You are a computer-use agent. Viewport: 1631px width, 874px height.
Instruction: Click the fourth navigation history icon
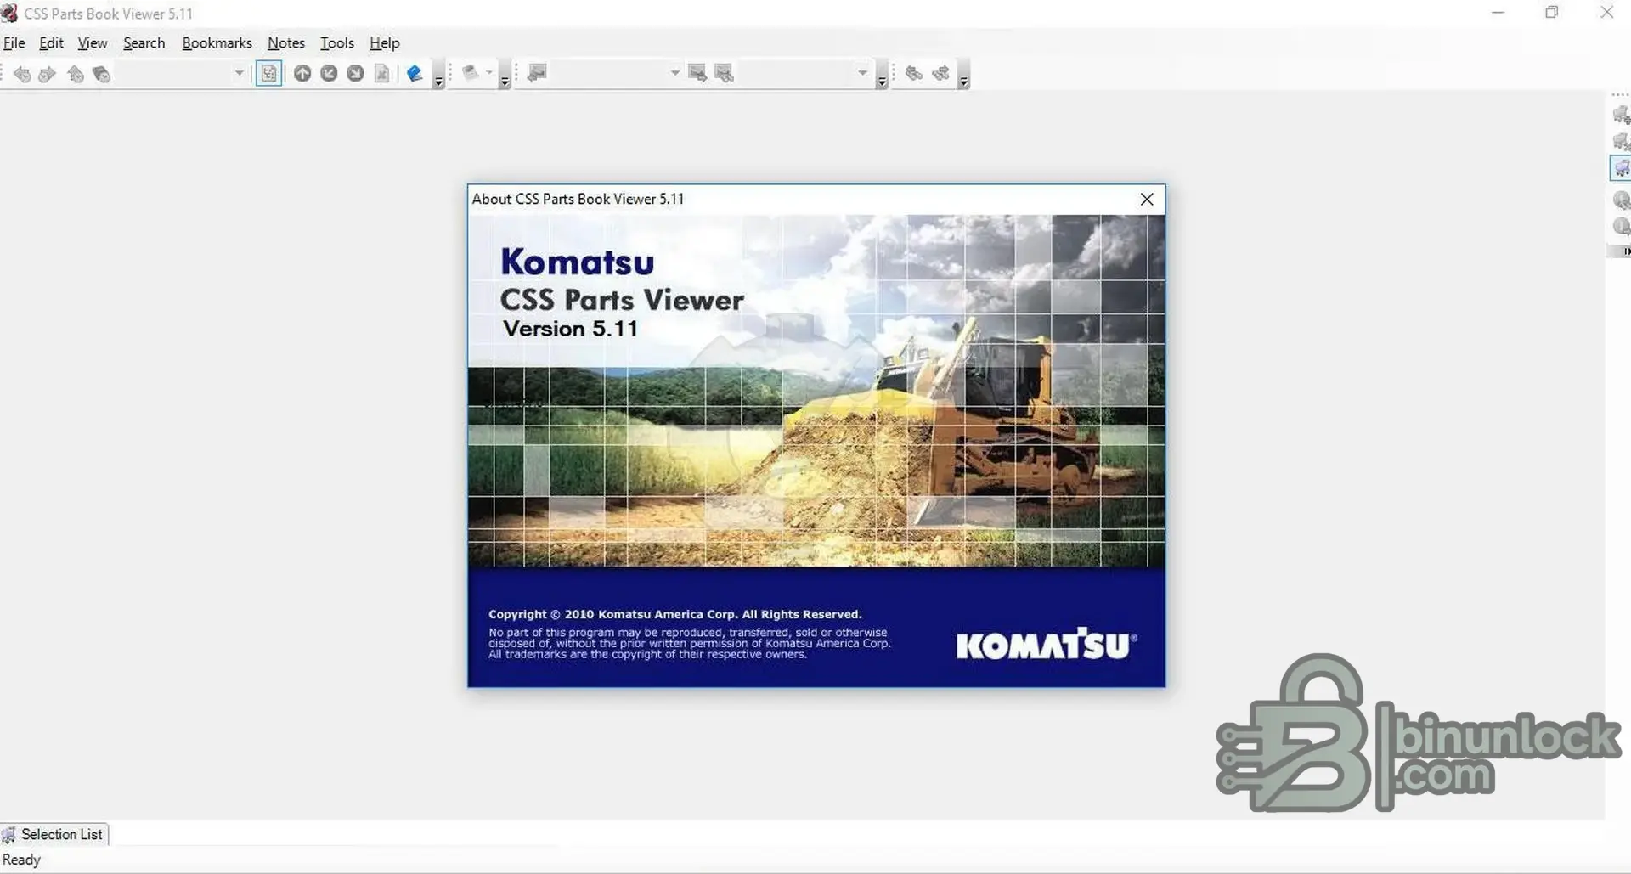pos(101,74)
